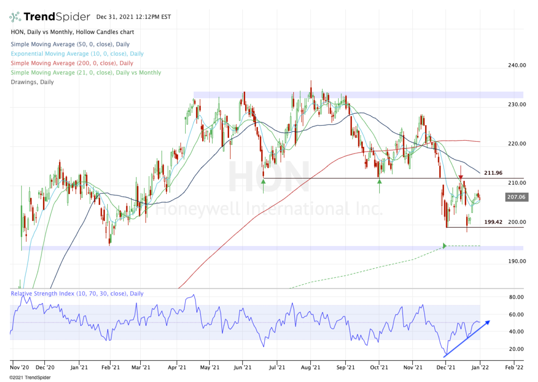Screen dimensions: 538x382
Task: Click the green right-pointing arrow on dashed line
Action: pyautogui.click(x=445, y=246)
